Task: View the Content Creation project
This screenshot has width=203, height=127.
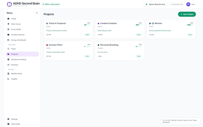Action: [139, 35]
